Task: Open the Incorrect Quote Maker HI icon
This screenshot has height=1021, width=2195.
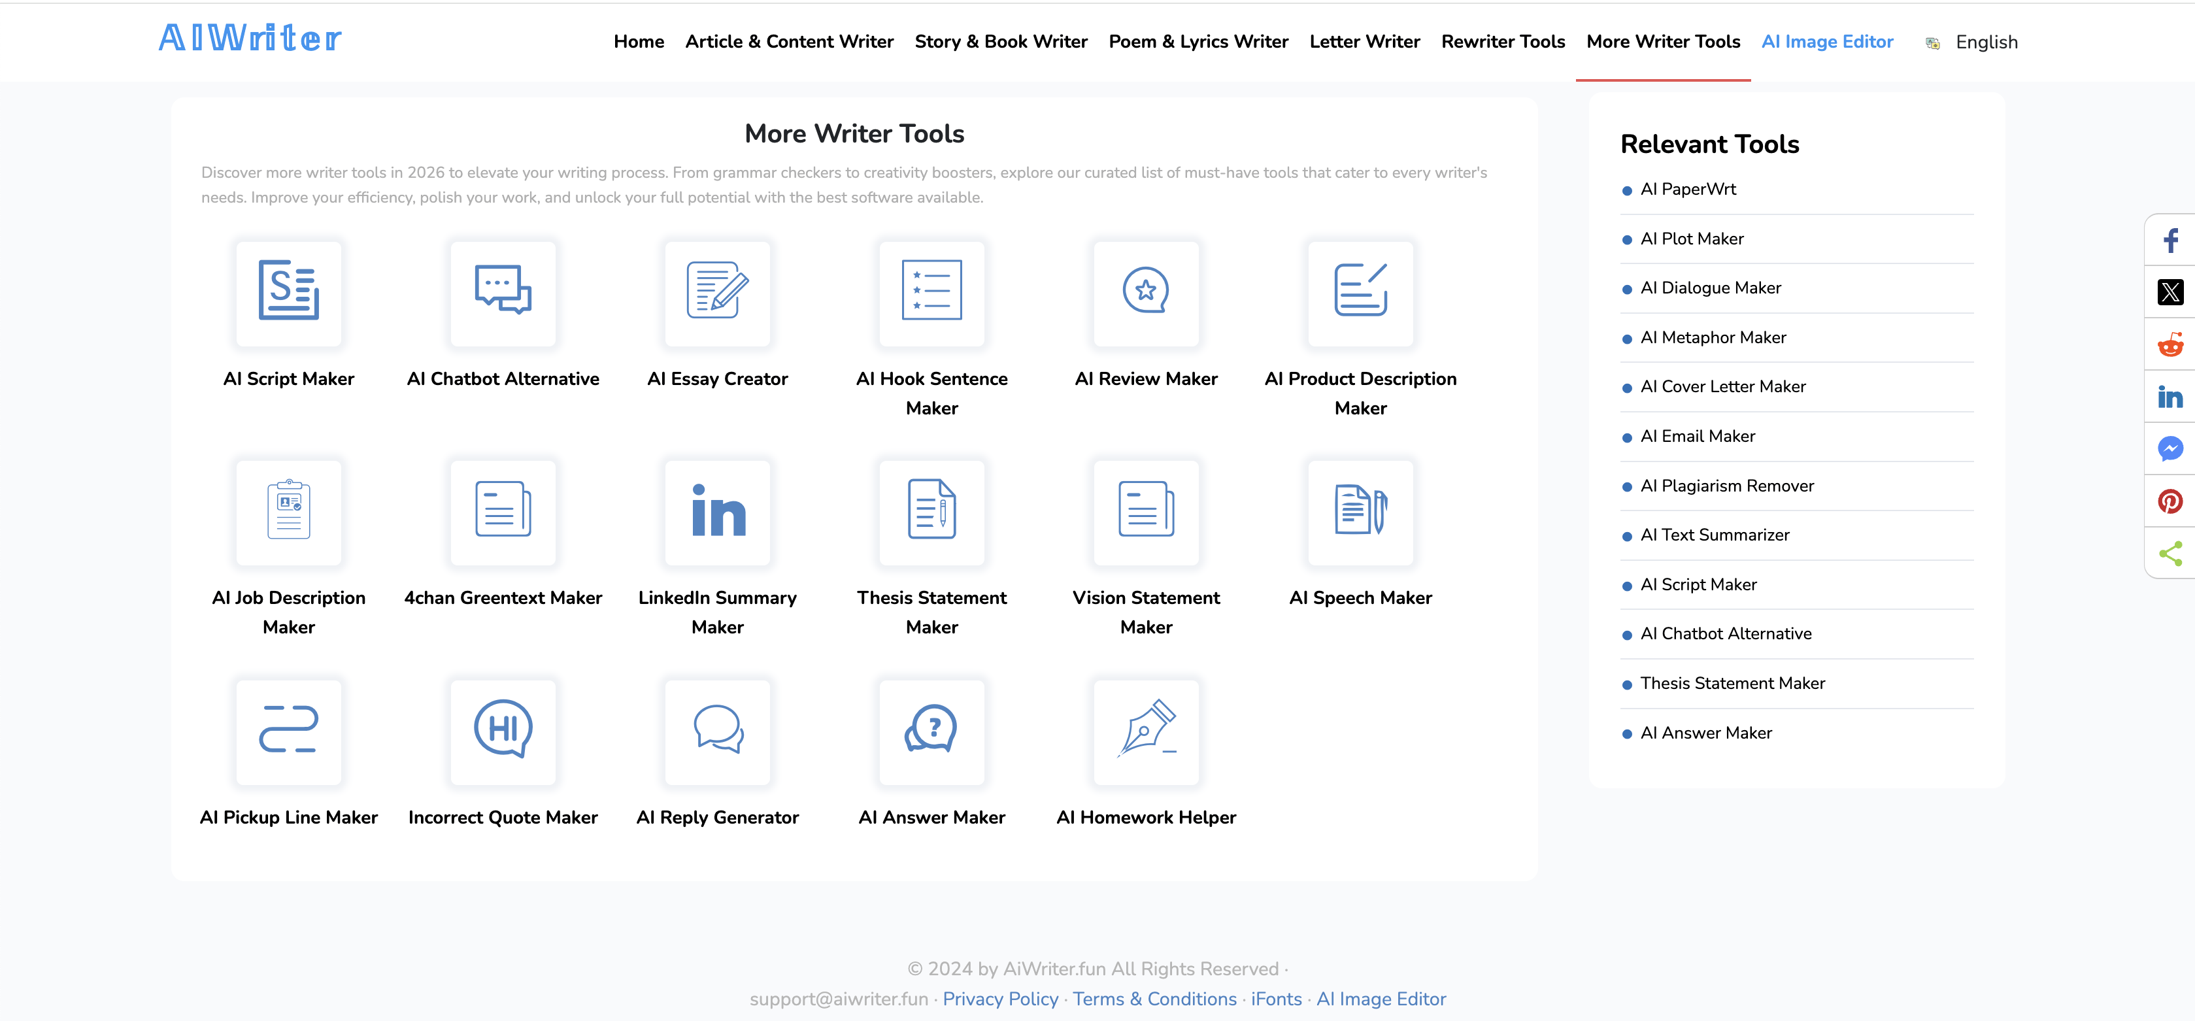Action: point(503,732)
